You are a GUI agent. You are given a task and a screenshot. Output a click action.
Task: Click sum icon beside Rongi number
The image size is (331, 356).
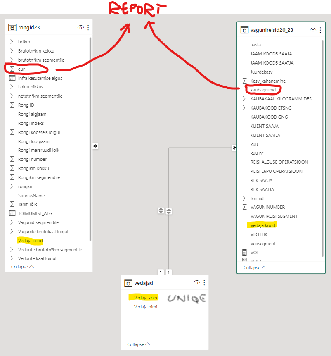coord(12,159)
